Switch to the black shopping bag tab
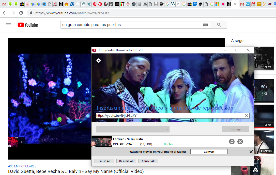 point(201,4)
